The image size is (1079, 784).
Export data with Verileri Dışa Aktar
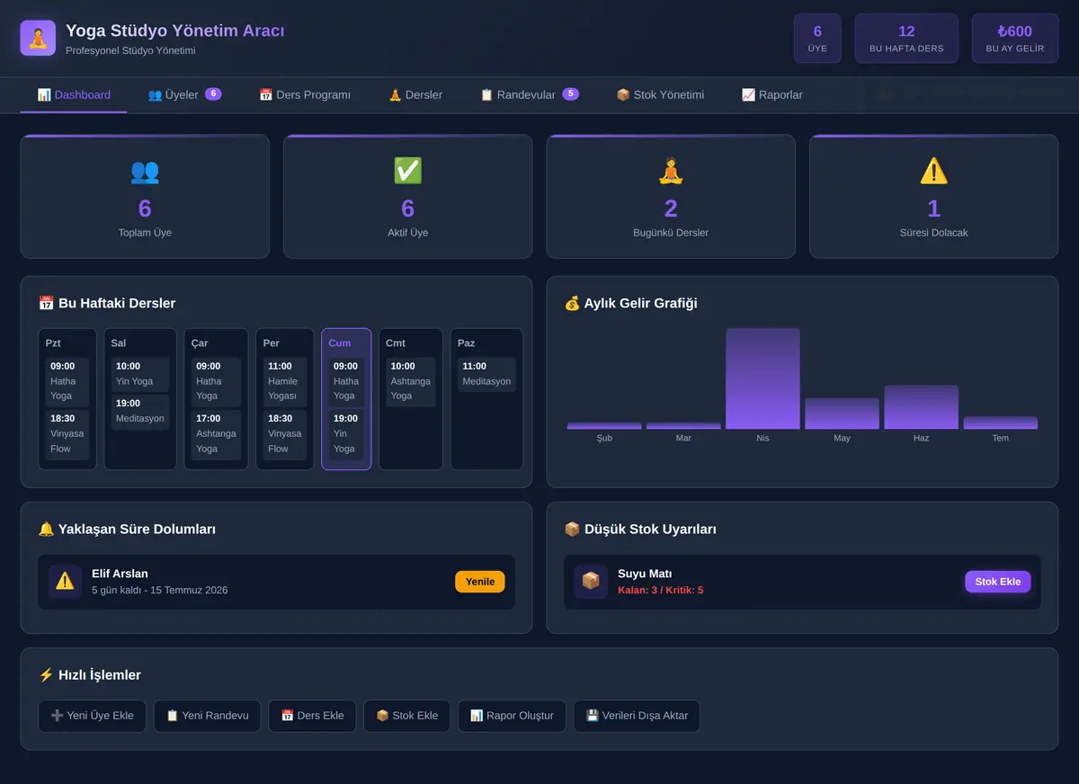(x=637, y=716)
